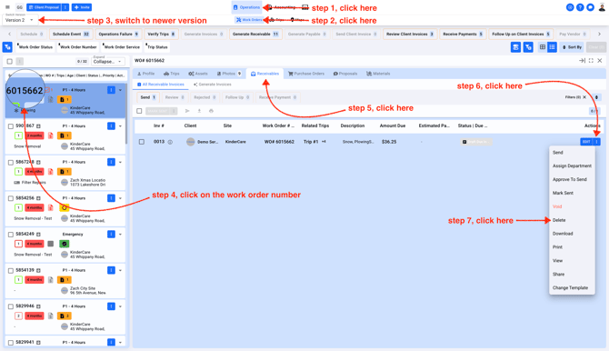Screen dimensions: 609x351
Task: Open the Receivables tab
Action: (265, 74)
